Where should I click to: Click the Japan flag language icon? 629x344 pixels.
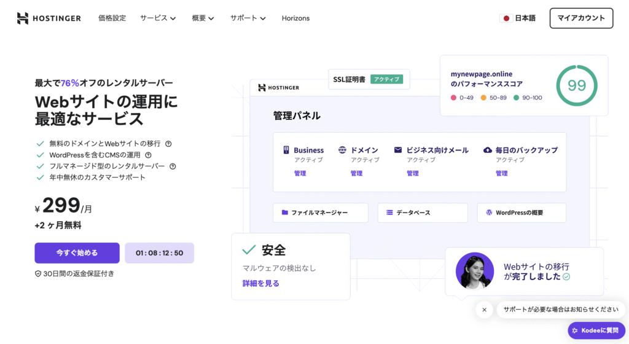point(507,18)
